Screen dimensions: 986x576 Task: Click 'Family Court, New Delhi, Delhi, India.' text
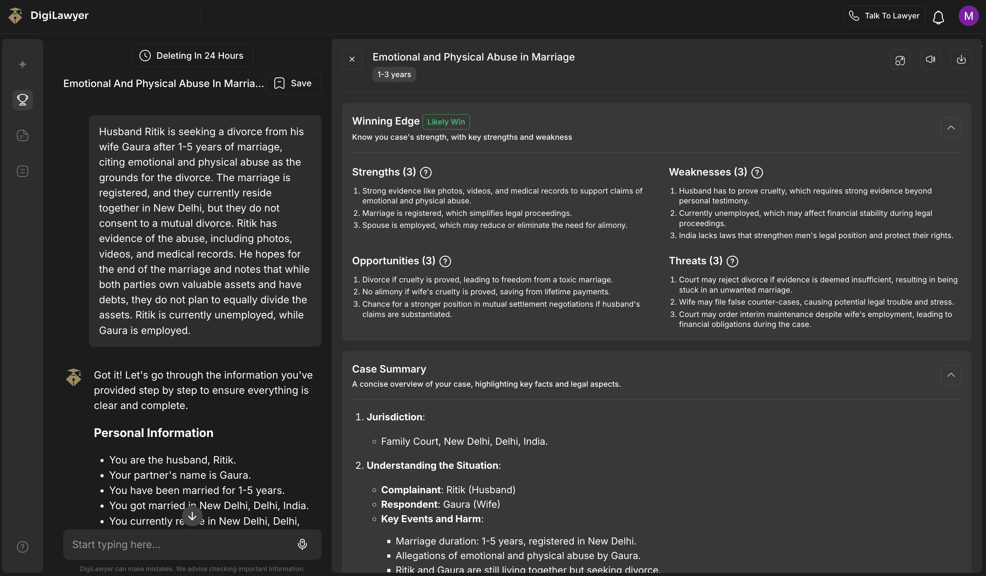pos(464,442)
